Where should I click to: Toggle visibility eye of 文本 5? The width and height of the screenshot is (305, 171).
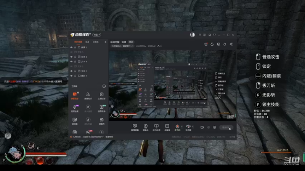pyautogui.click(x=71, y=52)
